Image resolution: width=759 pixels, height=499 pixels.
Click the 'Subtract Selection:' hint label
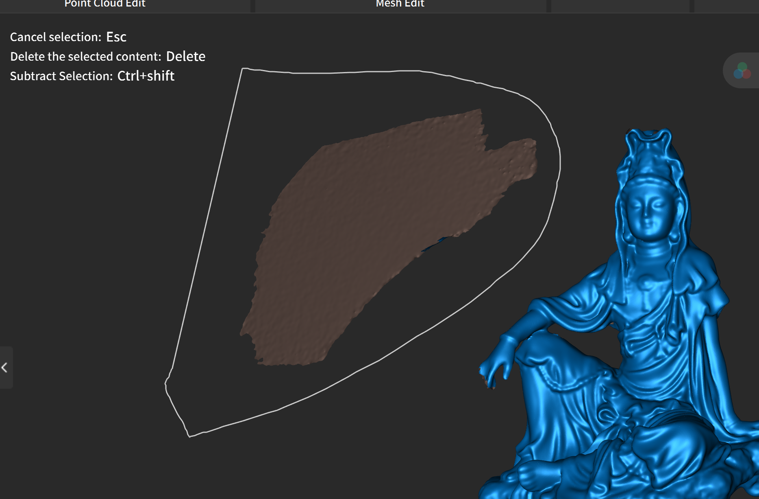[61, 76]
